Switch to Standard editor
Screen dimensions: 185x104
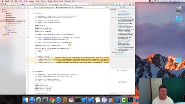116,4
